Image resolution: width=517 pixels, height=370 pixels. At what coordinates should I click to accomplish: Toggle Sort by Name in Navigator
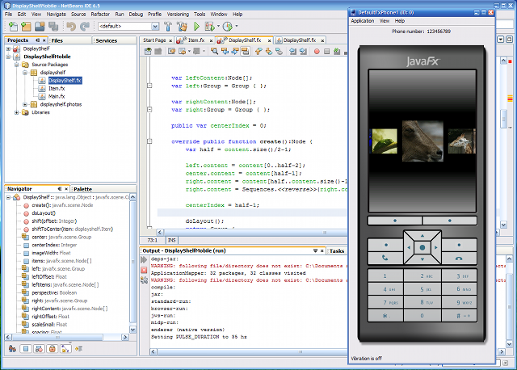pos(65,348)
